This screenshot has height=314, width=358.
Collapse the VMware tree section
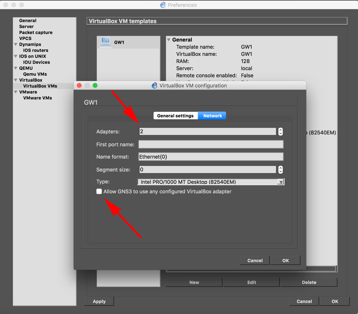(x=16, y=92)
